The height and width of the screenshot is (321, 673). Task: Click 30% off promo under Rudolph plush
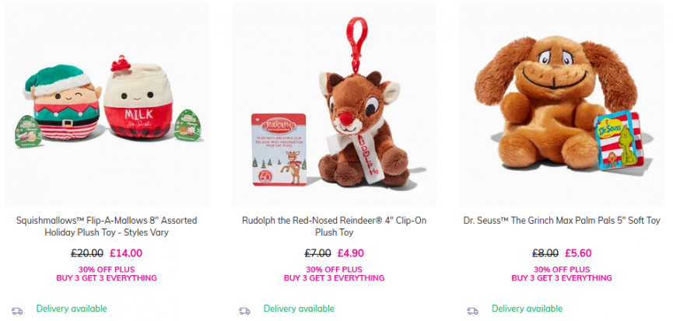point(335,274)
